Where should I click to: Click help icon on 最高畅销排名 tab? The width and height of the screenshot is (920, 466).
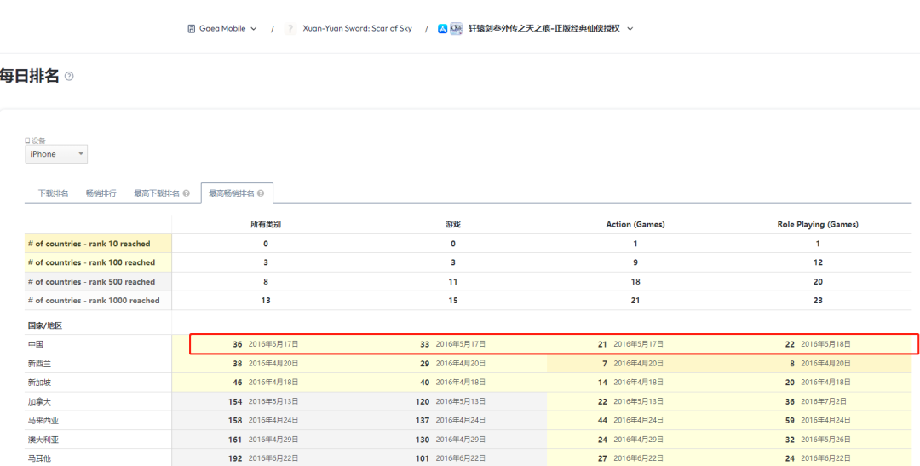[x=261, y=193]
